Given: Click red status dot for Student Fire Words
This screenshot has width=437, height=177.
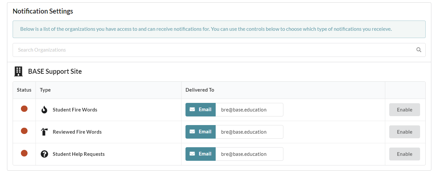Looking at the screenshot, I should (x=24, y=109).
